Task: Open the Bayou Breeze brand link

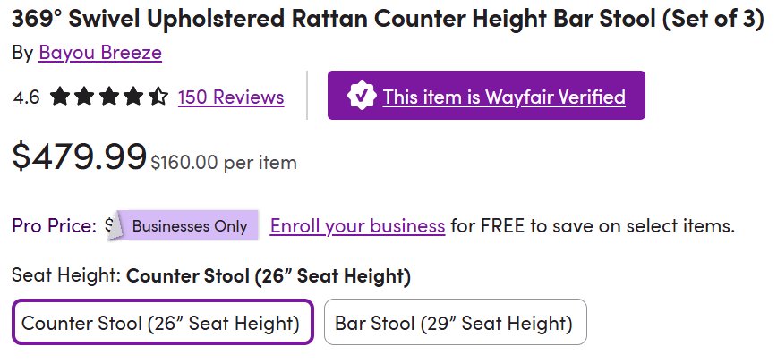Action: 100,53
